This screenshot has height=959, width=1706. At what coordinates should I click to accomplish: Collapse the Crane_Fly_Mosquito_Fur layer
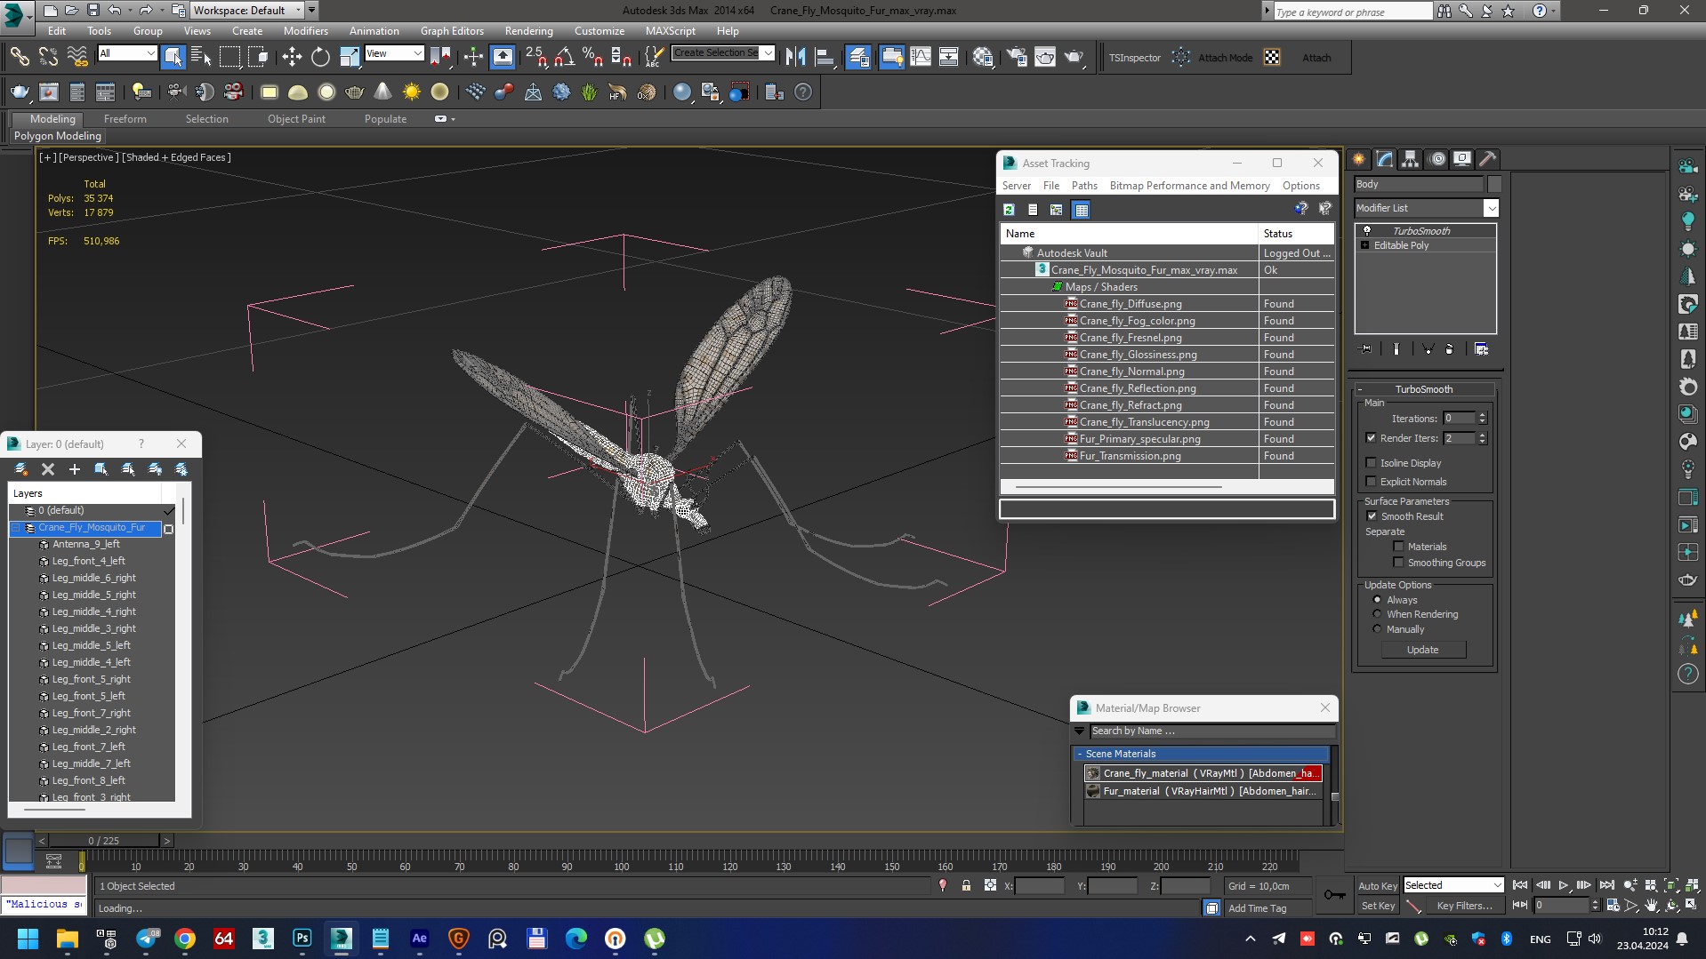[x=15, y=528]
